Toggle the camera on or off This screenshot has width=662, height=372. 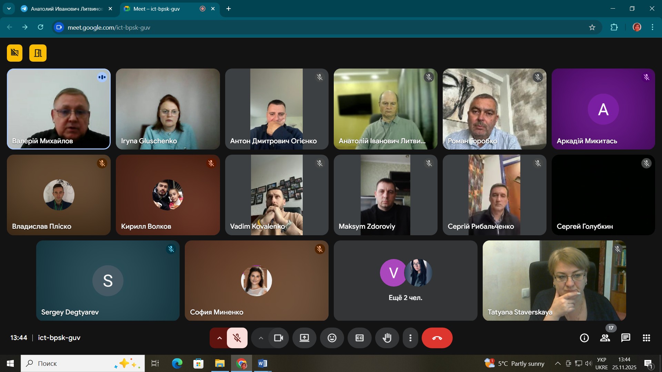click(x=278, y=338)
